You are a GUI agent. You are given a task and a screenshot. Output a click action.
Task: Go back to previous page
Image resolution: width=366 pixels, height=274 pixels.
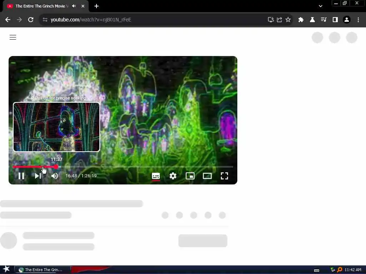pyautogui.click(x=8, y=20)
